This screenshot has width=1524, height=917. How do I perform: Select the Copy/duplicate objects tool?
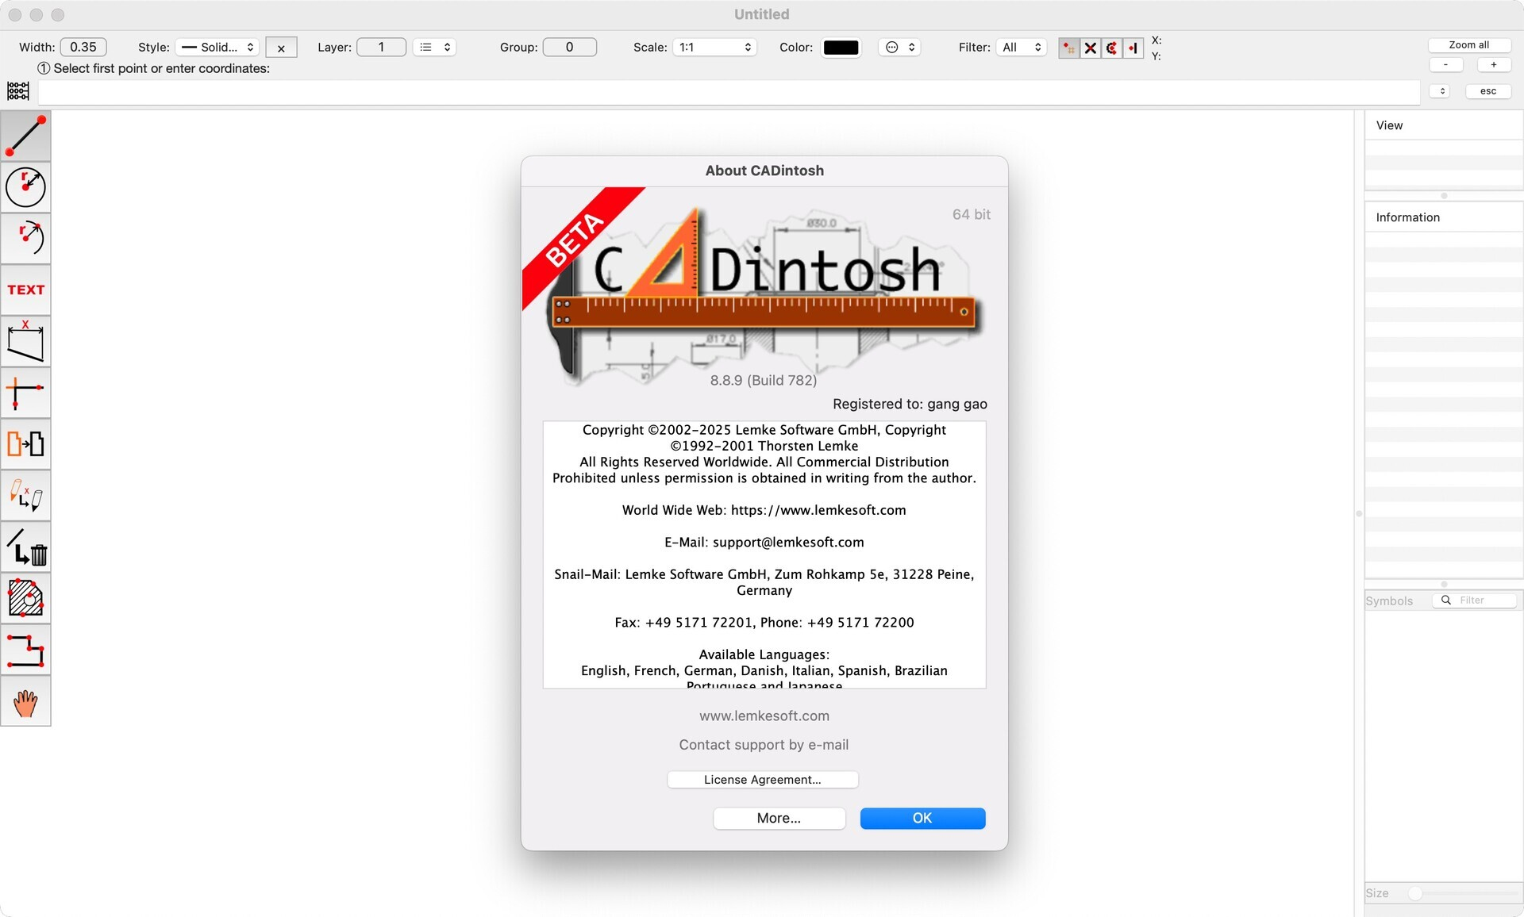[x=25, y=444]
